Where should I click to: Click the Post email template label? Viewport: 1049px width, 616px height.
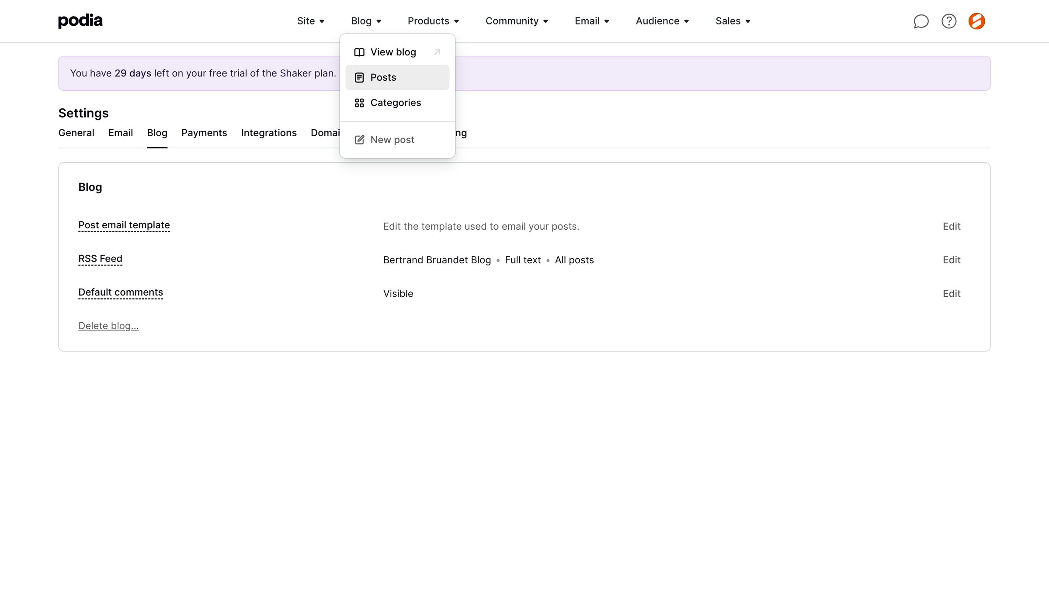(124, 225)
